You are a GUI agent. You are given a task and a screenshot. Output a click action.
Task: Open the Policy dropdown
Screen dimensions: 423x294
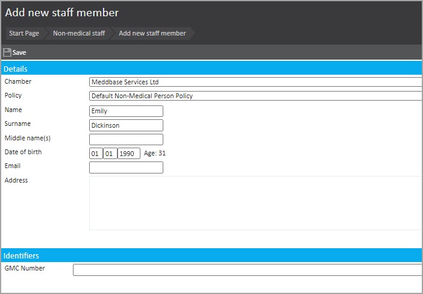(x=255, y=96)
